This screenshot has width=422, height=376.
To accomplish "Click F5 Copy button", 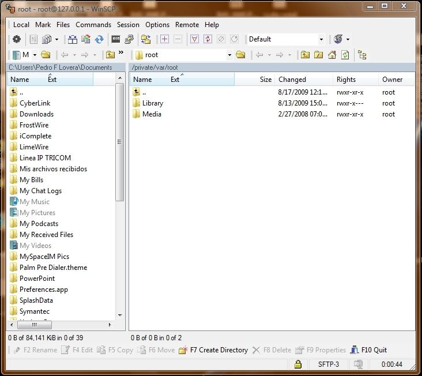I will (115, 350).
